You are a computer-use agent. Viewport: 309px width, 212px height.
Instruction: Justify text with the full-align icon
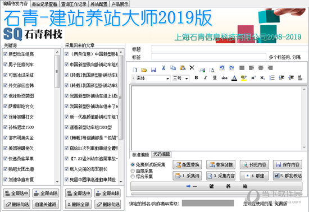point(242,68)
